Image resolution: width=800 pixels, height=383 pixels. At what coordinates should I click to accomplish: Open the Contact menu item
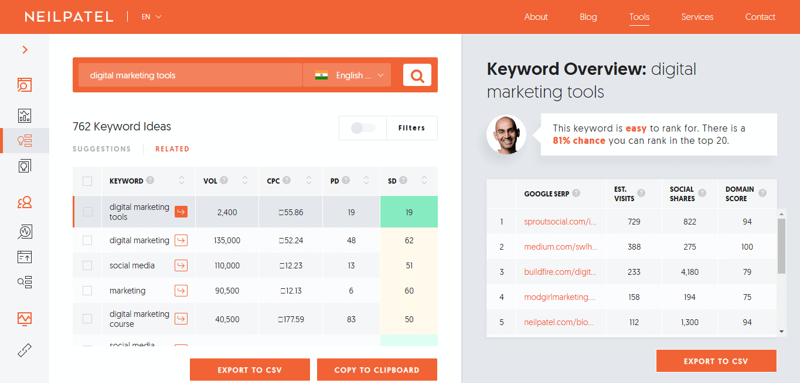coord(760,17)
